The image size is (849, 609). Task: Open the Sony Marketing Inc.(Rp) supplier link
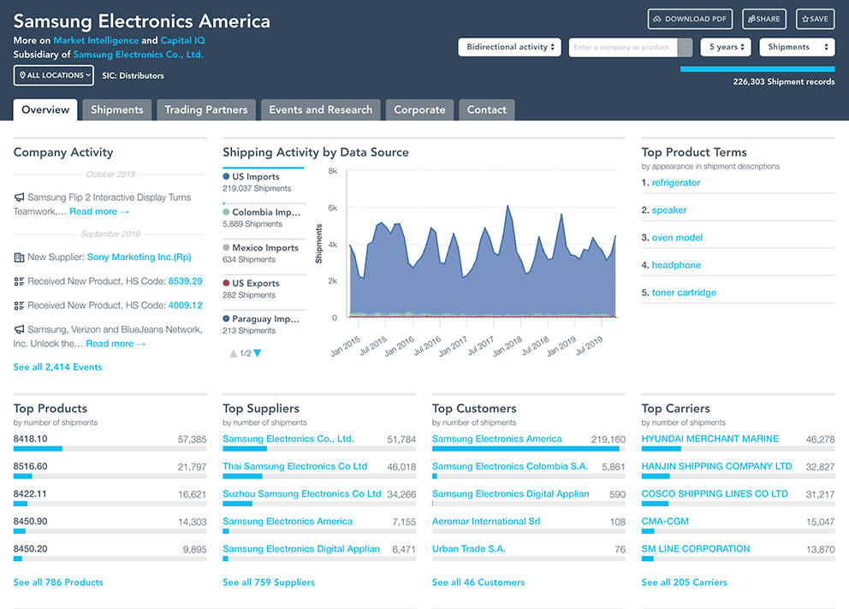[140, 257]
